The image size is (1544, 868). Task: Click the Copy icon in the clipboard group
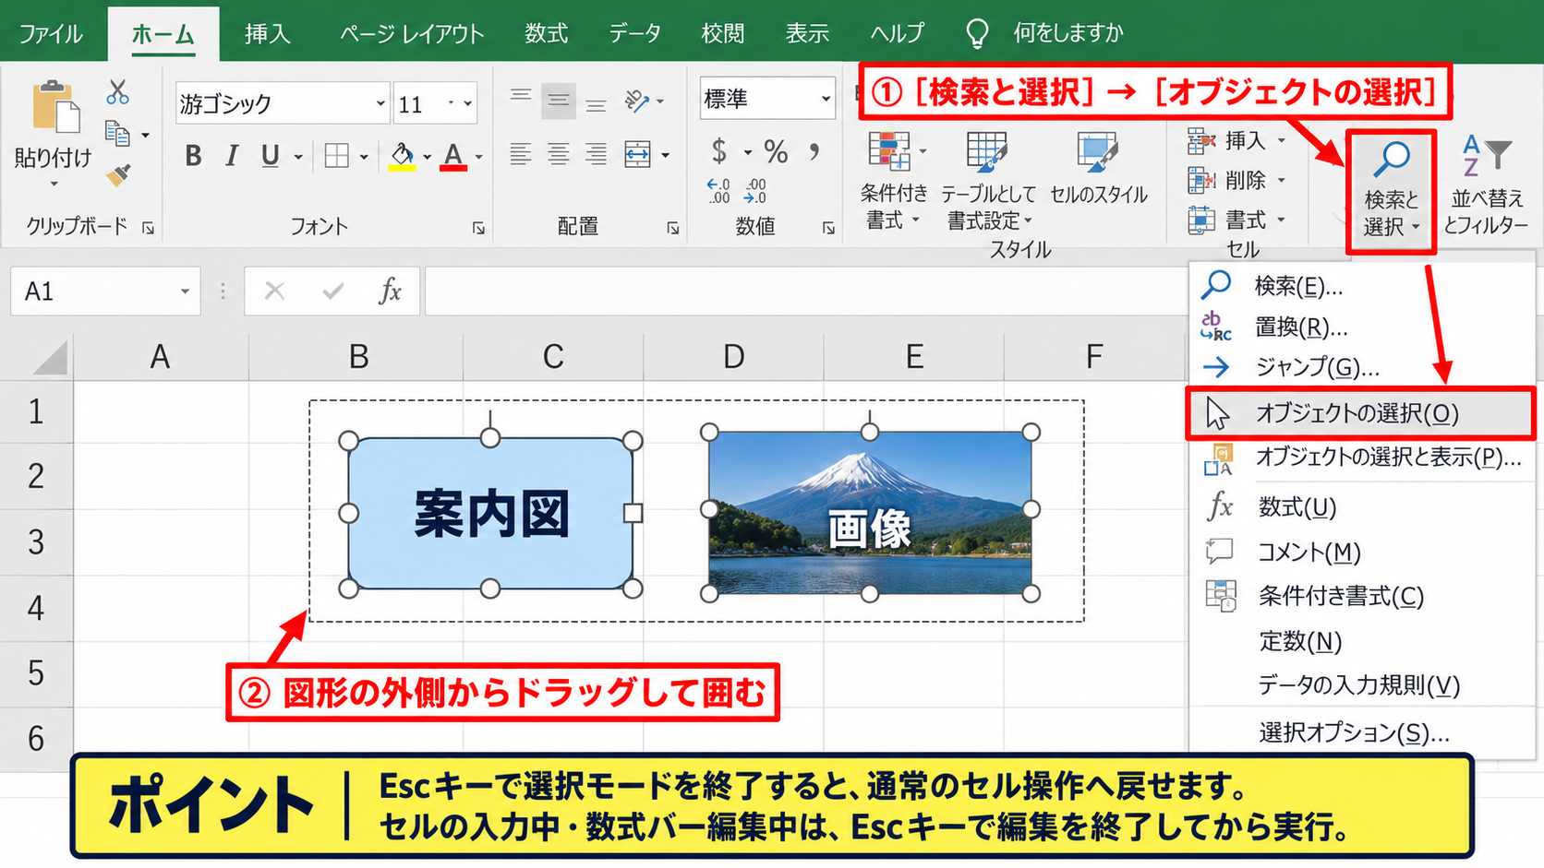pyautogui.click(x=117, y=135)
